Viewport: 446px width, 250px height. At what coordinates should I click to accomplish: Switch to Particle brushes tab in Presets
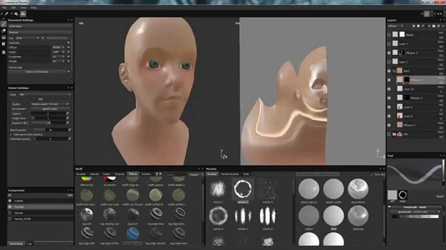[x=230, y=174]
